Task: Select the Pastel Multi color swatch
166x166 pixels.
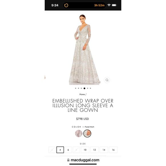Action: 87,133
